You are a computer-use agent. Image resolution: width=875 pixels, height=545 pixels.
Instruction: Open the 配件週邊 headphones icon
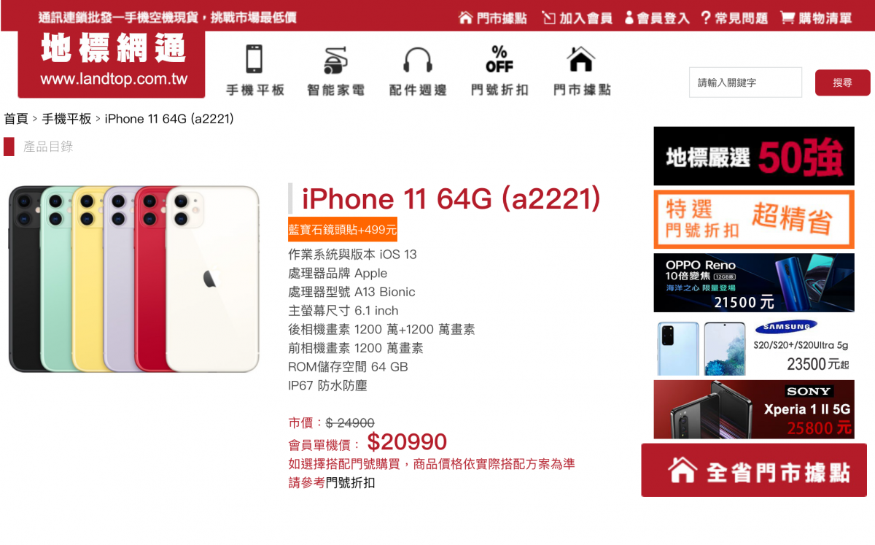click(x=418, y=71)
